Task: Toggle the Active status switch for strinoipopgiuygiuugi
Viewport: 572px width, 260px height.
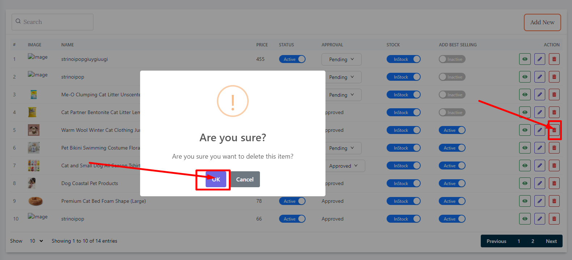Action: (292, 59)
